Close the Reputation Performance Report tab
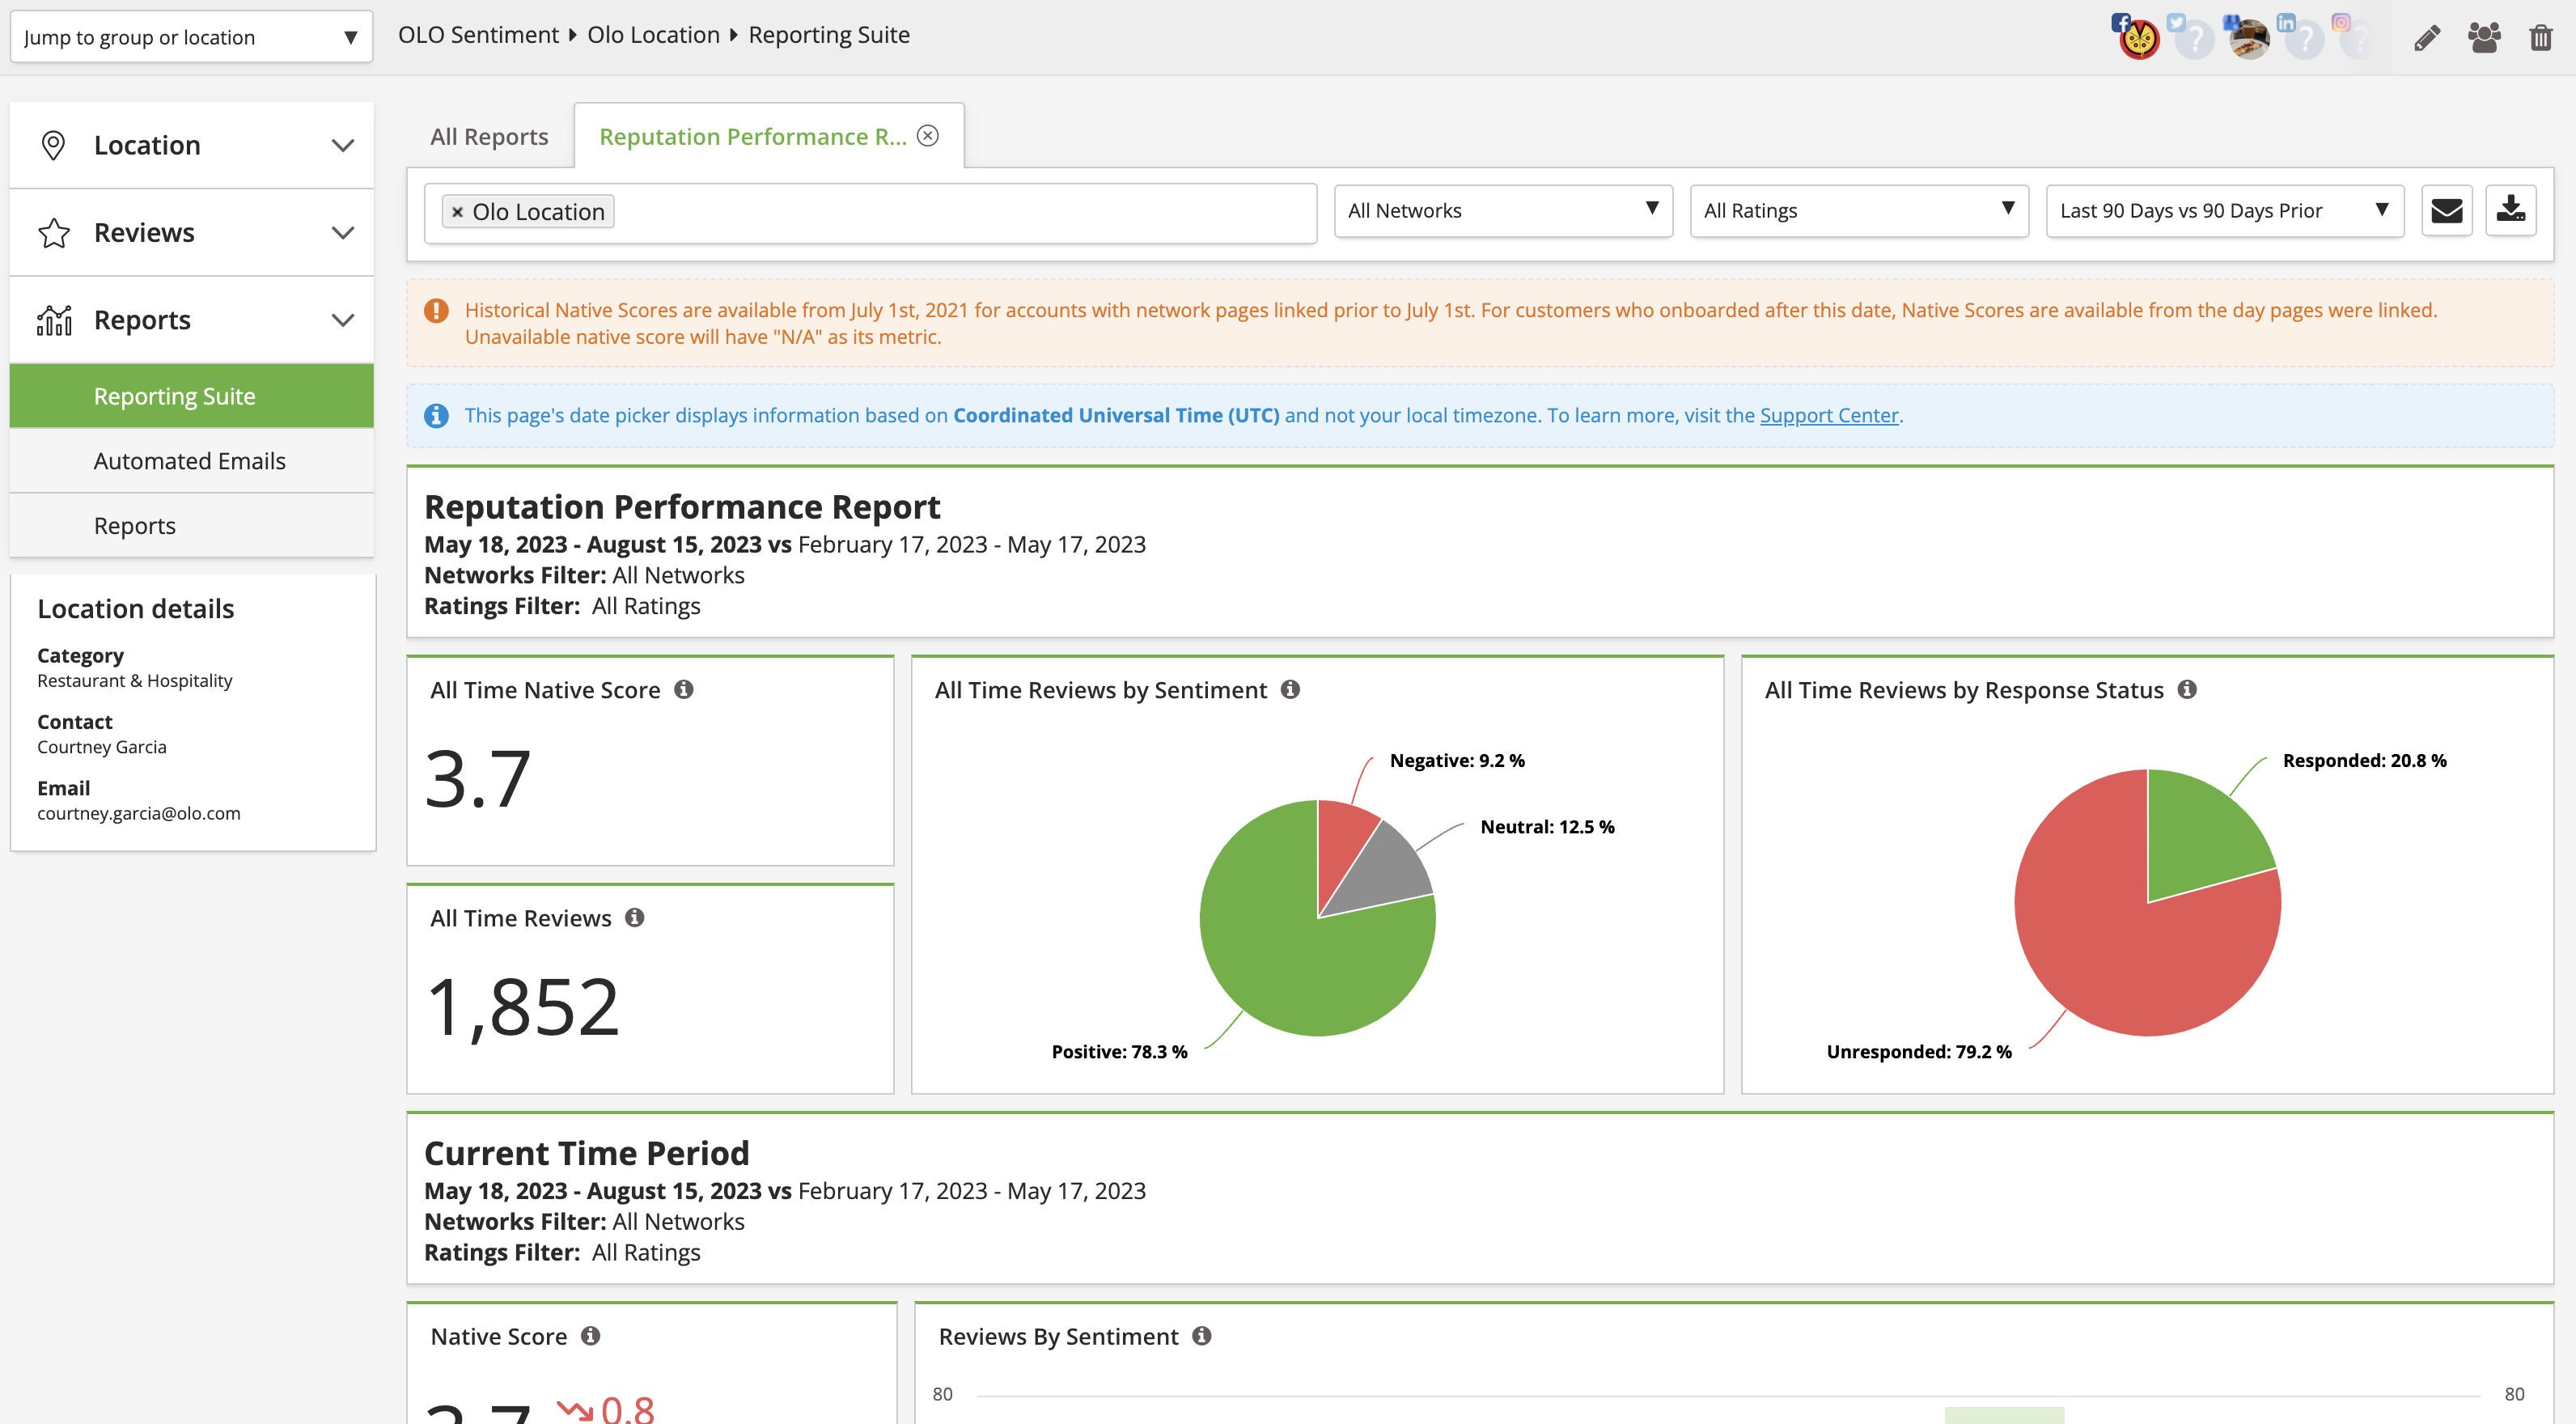Image resolution: width=2576 pixels, height=1424 pixels. [x=928, y=135]
